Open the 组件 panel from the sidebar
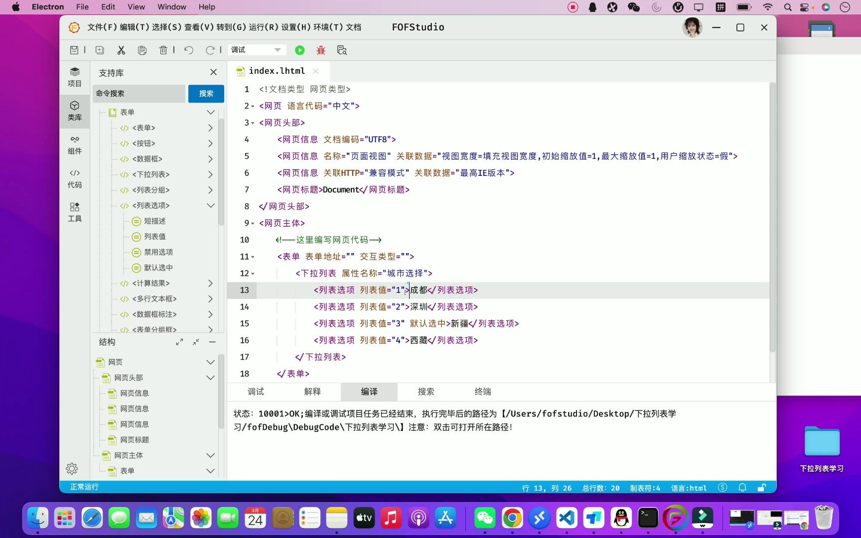Screen dimensions: 861x538 pyautogui.click(x=75, y=144)
